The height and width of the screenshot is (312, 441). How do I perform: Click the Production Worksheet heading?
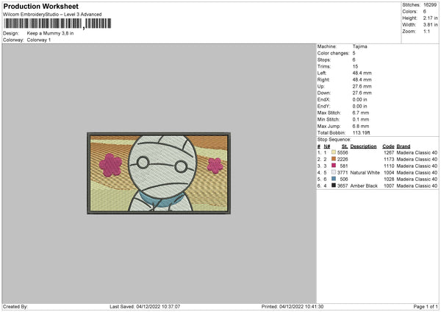tap(41, 6)
